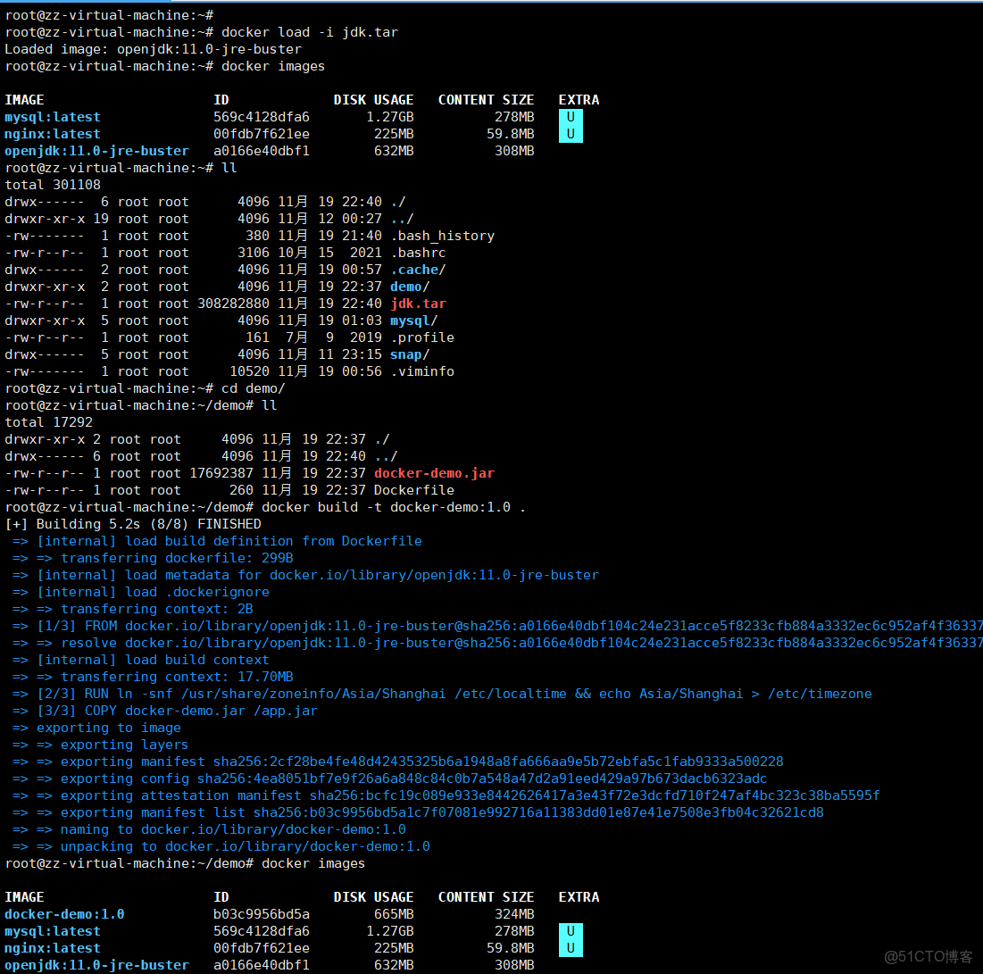The image size is (983, 974).
Task: Click the docker-demo:1.0 image entry
Action: point(63,913)
